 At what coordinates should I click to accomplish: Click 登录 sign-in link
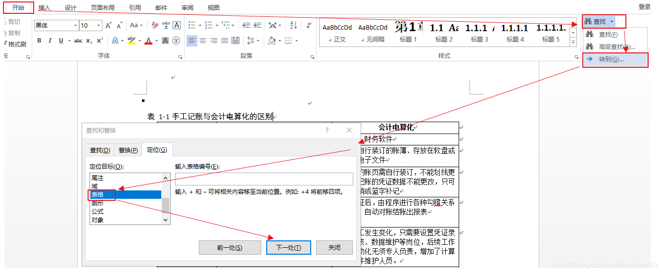point(644,7)
